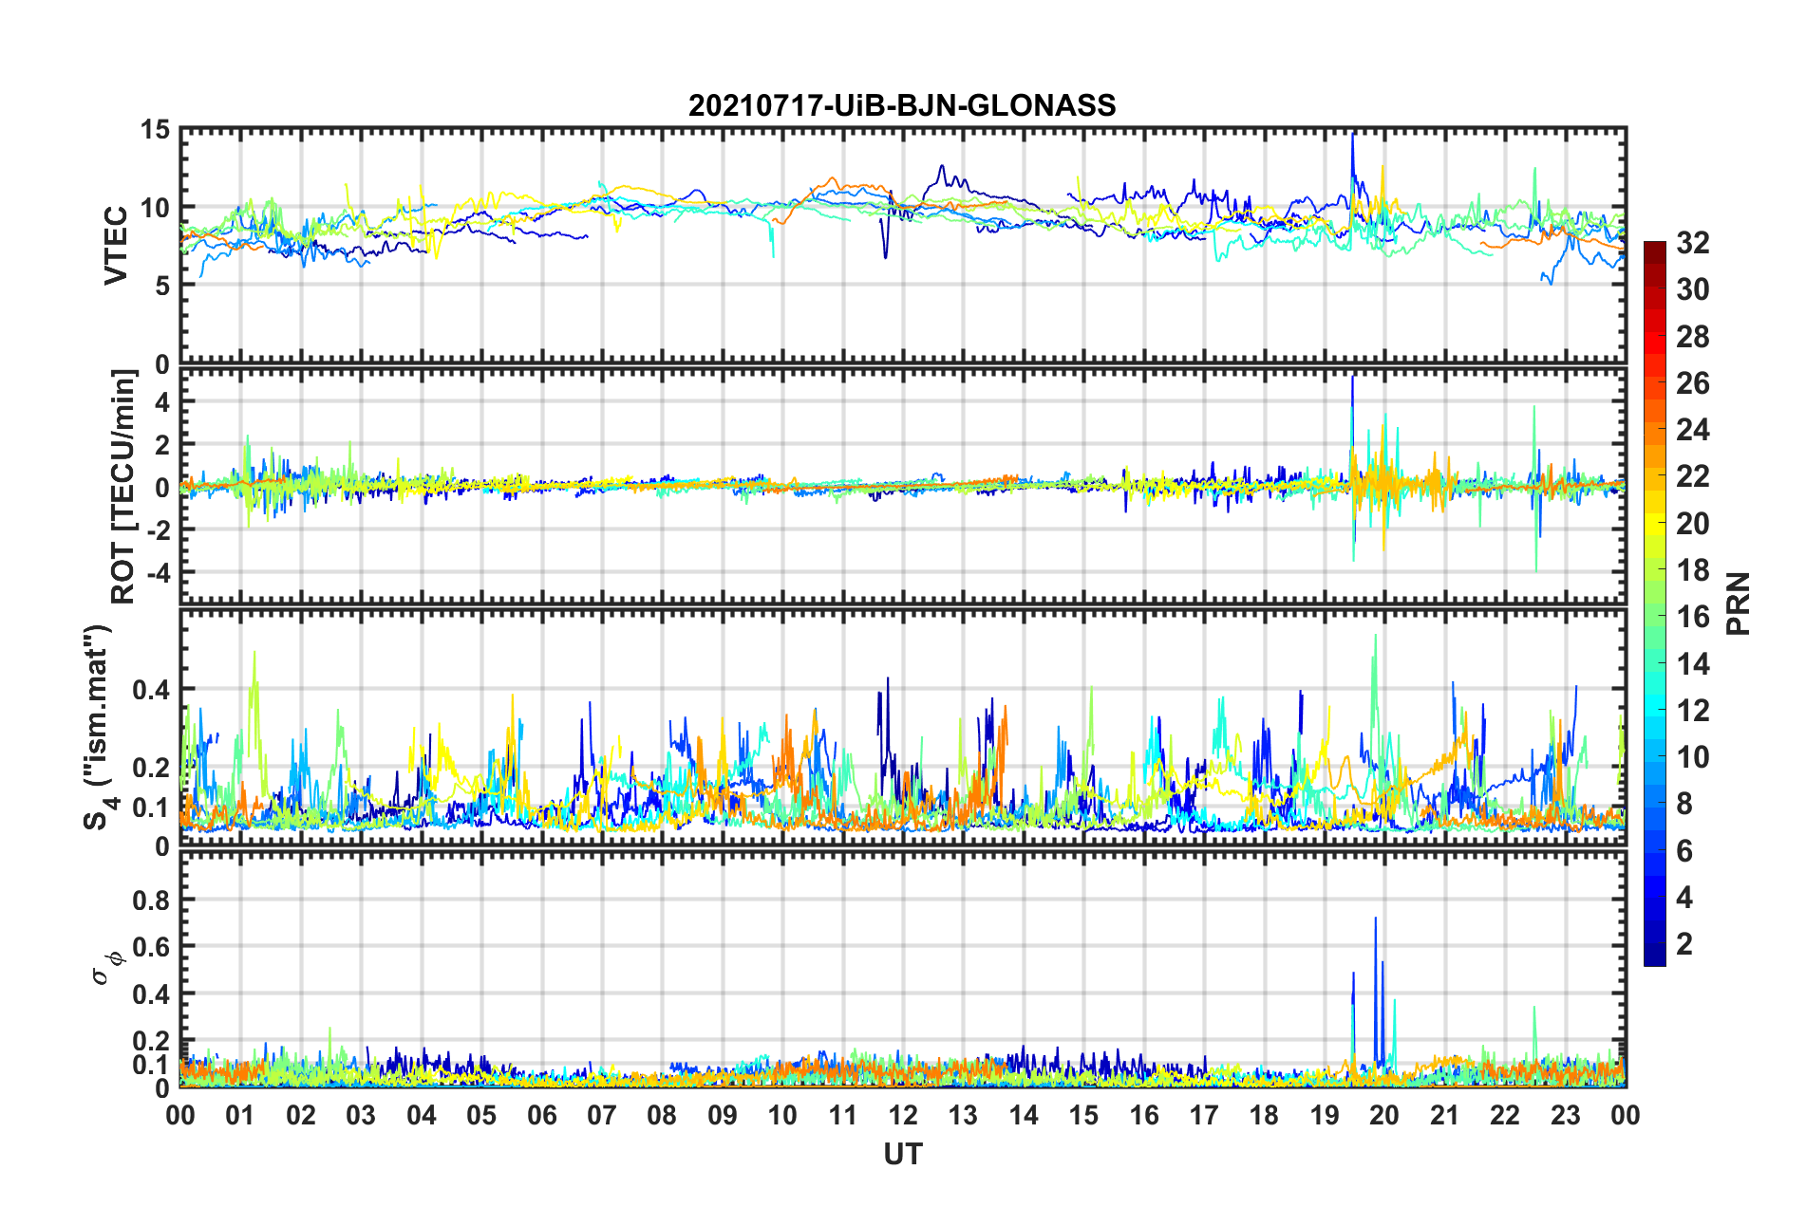
Task: Click colorbar tick label 26
Action: coord(1693,383)
